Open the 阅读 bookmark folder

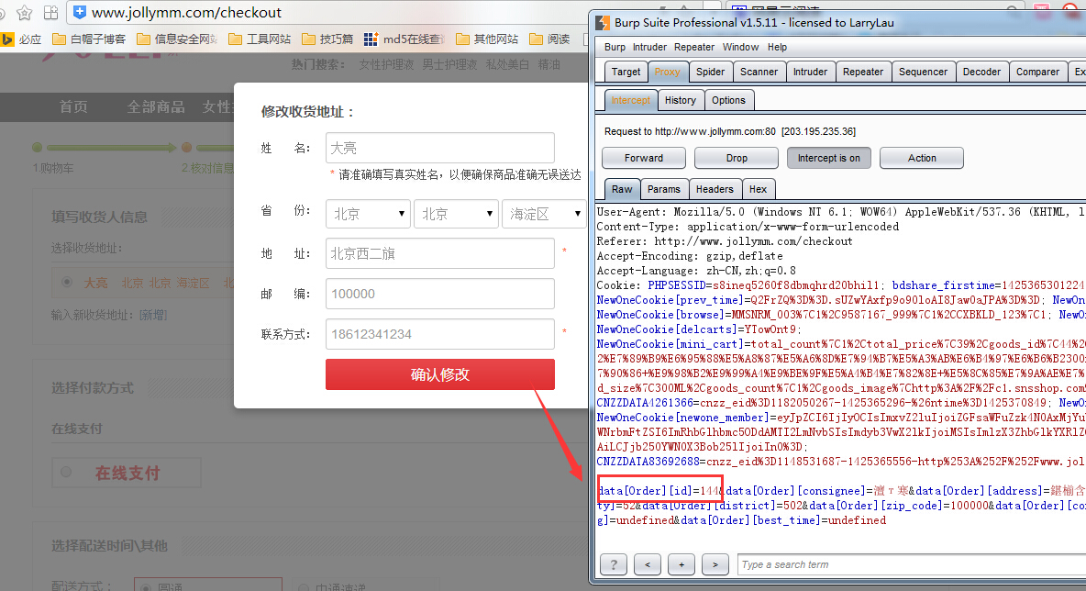(x=550, y=39)
